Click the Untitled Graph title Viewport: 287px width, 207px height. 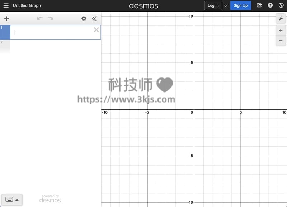coord(27,5)
